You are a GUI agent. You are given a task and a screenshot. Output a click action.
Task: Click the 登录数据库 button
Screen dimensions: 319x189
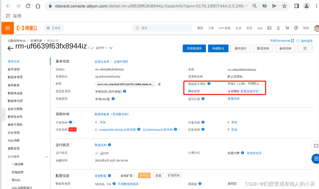point(194,48)
